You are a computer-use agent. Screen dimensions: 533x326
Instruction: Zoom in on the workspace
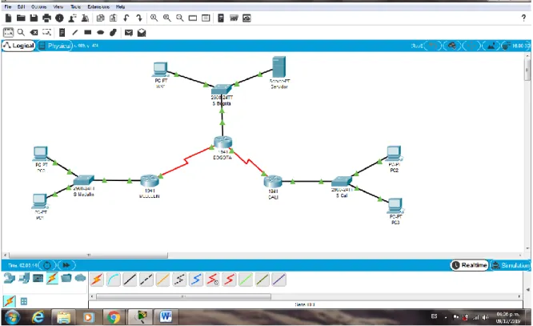click(154, 18)
